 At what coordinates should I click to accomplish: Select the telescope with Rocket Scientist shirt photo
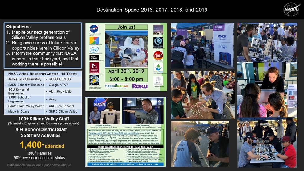click(200, 144)
